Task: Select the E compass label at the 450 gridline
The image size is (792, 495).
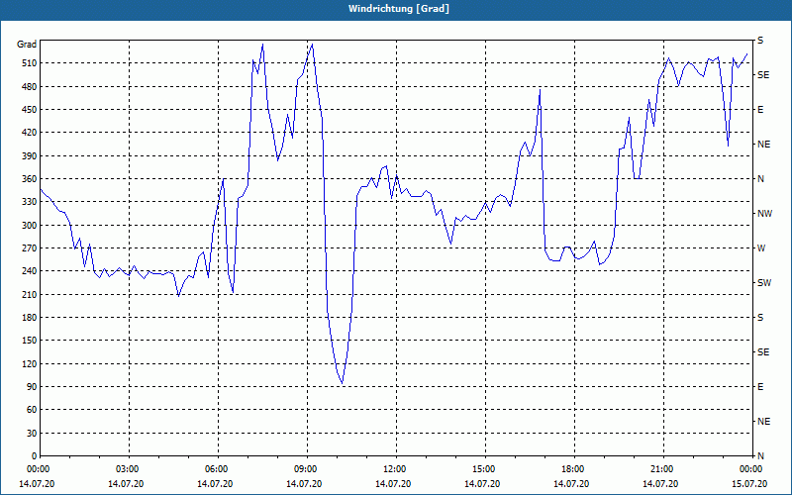Action: [760, 110]
